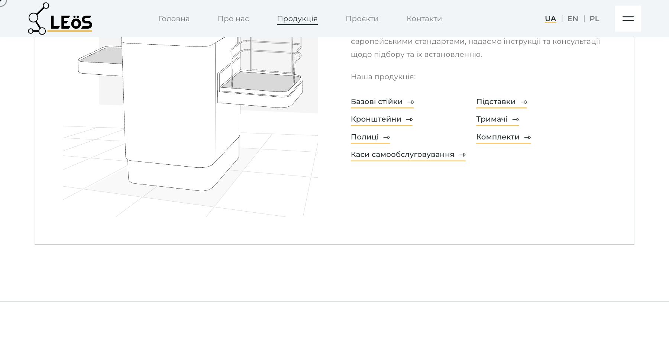Open Комплекти product link
This screenshot has height=357, width=669.
pyautogui.click(x=503, y=137)
